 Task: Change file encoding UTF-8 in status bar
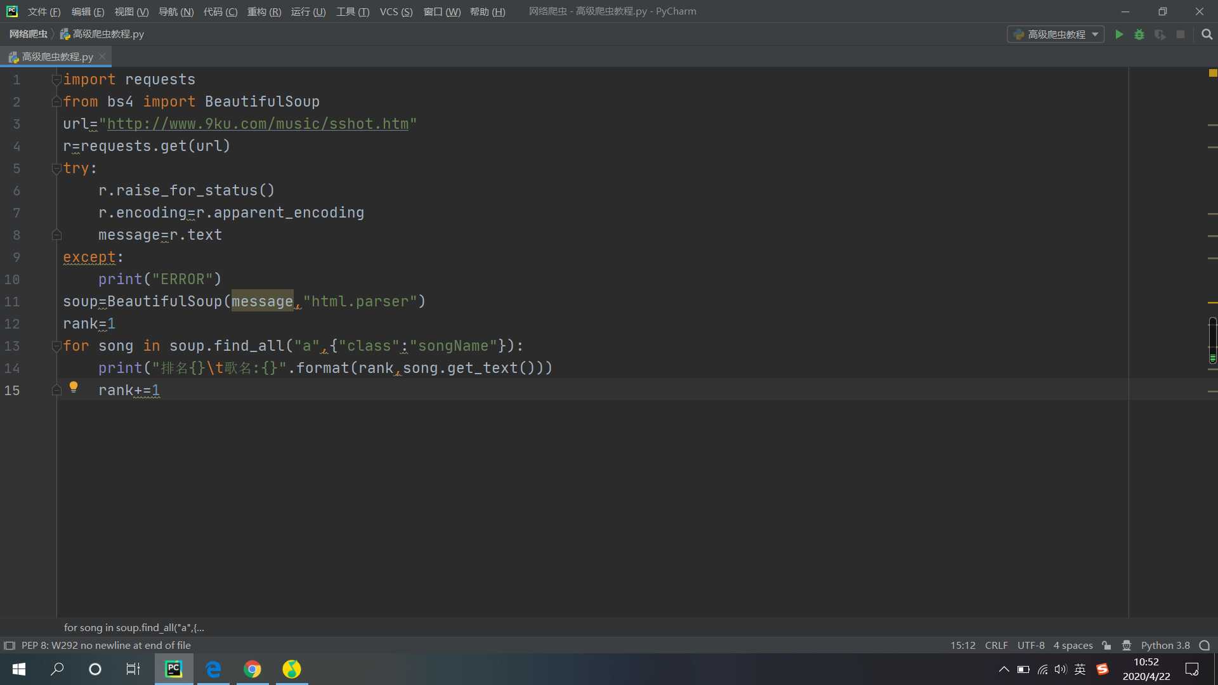pos(1031,646)
